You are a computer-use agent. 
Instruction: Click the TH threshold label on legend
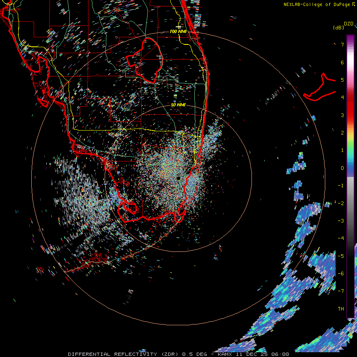pyautogui.click(x=341, y=309)
